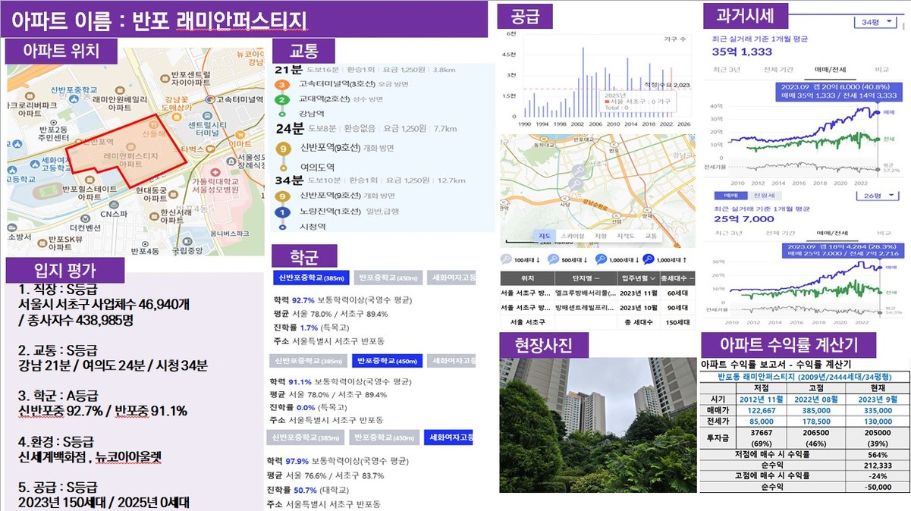Screen dimensions: 911x511
Task: Click the 1,000세대 ↑ legend pin icon
Action: pyautogui.click(x=648, y=259)
